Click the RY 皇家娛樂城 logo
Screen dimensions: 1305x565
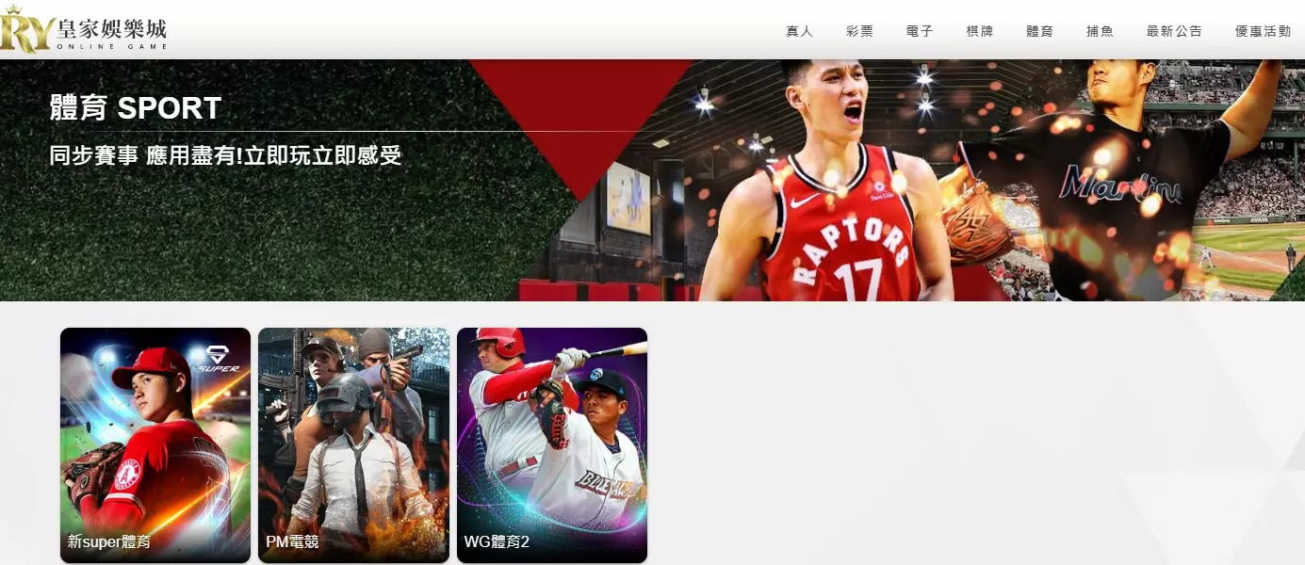coord(84,29)
